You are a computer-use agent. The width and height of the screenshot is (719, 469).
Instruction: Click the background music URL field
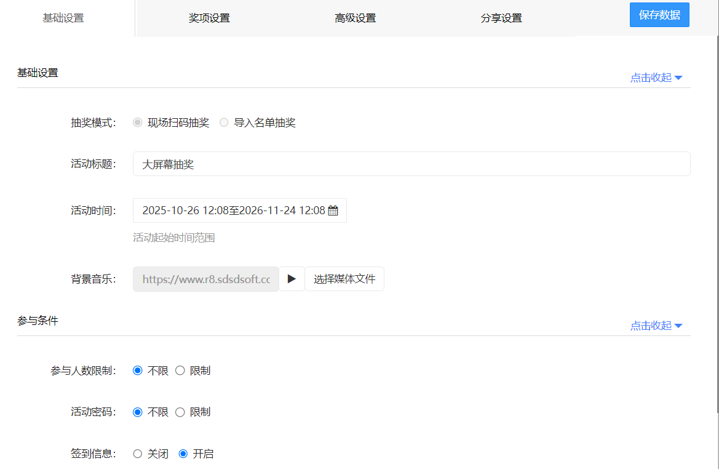(x=205, y=278)
